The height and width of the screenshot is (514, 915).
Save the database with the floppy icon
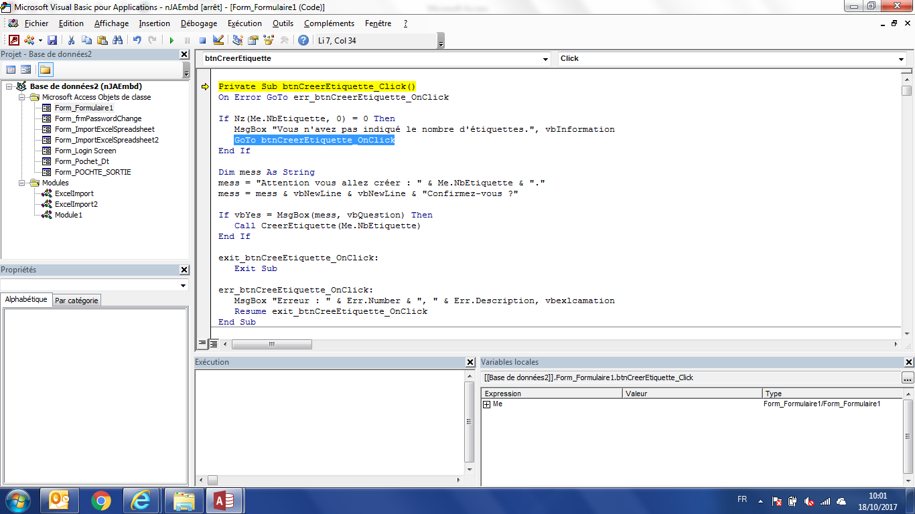pyautogui.click(x=52, y=40)
